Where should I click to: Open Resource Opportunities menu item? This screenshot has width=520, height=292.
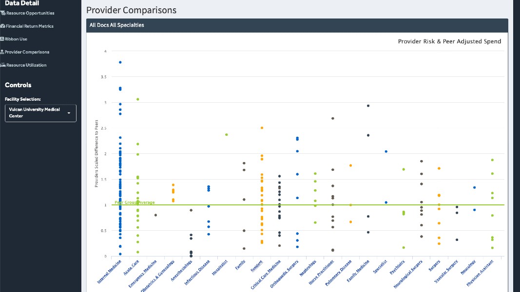pyautogui.click(x=30, y=13)
